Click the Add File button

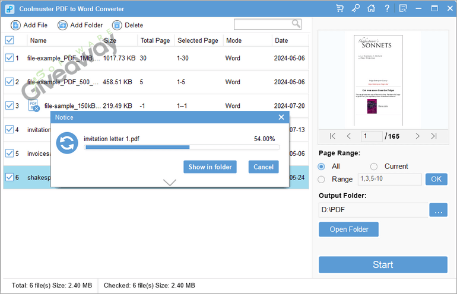pyautogui.click(x=29, y=25)
